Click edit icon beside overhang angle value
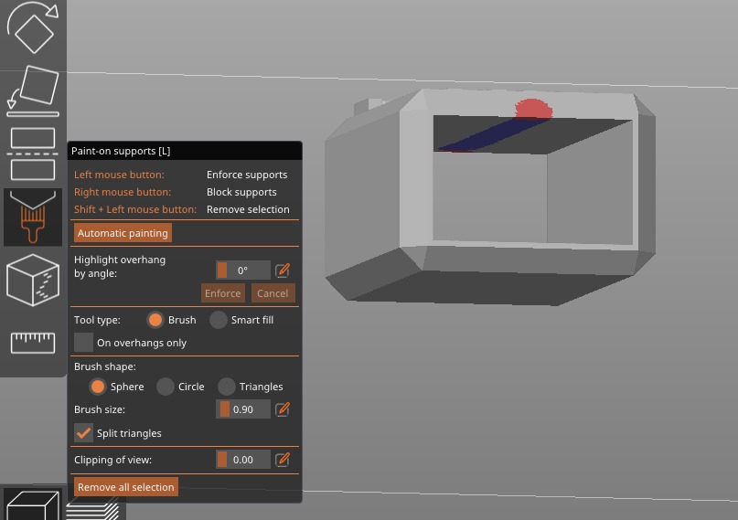The width and height of the screenshot is (738, 520). 283,271
